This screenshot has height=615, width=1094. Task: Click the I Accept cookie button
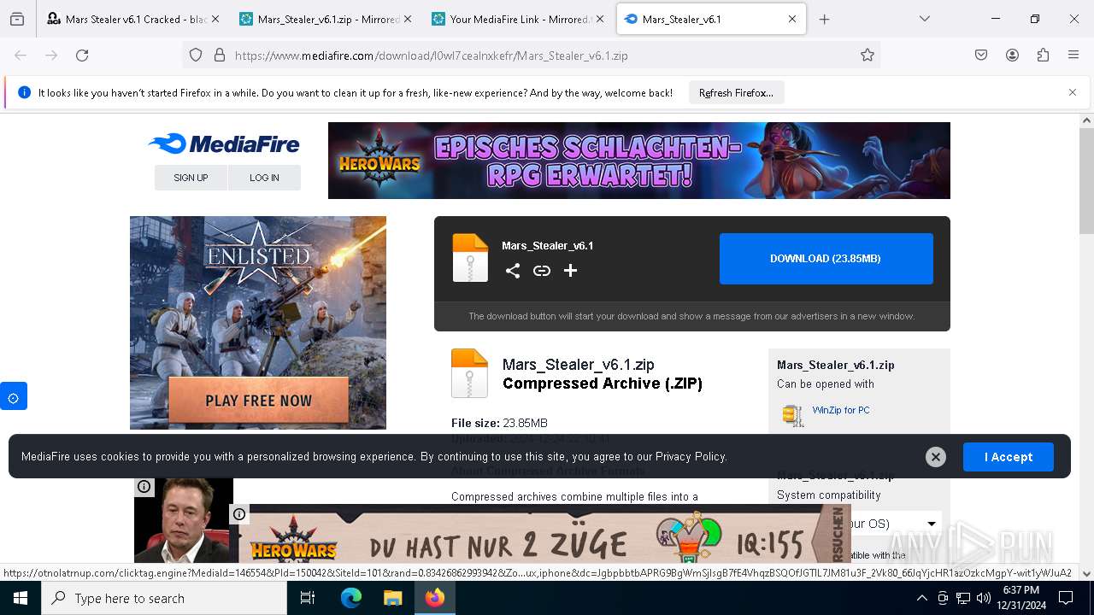1009,457
